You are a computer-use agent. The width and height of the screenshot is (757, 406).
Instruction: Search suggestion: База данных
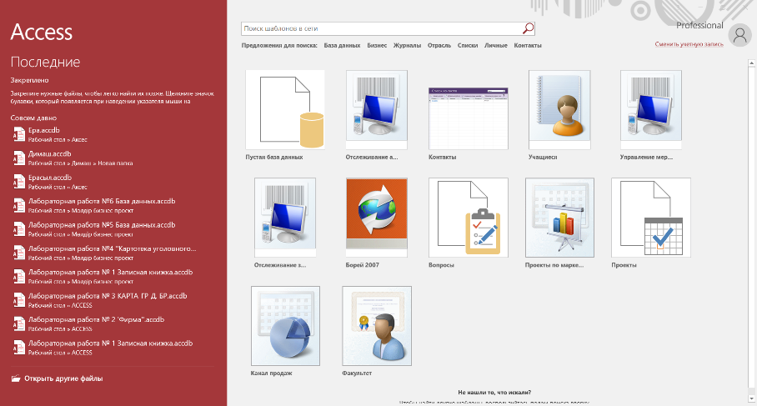(342, 45)
